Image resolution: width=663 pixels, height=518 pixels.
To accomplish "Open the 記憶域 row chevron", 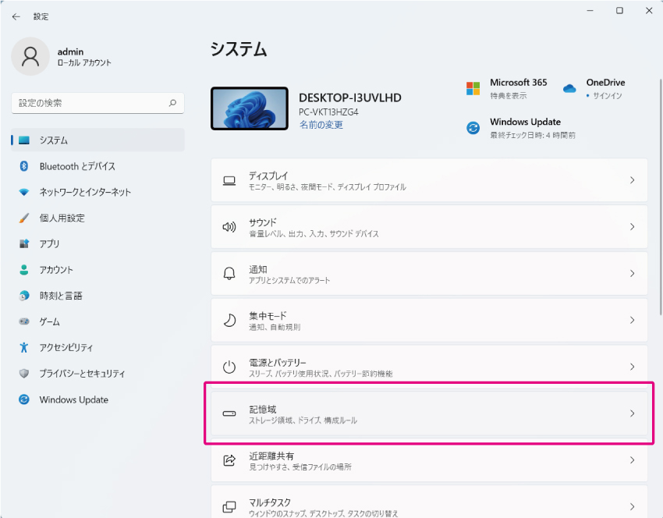I will click(632, 413).
